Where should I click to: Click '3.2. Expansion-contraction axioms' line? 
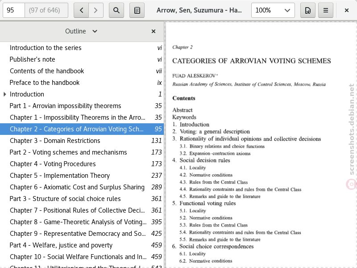pos(215,153)
